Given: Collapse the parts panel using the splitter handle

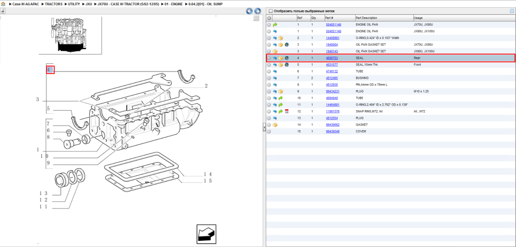Looking at the screenshot, I should point(264,127).
